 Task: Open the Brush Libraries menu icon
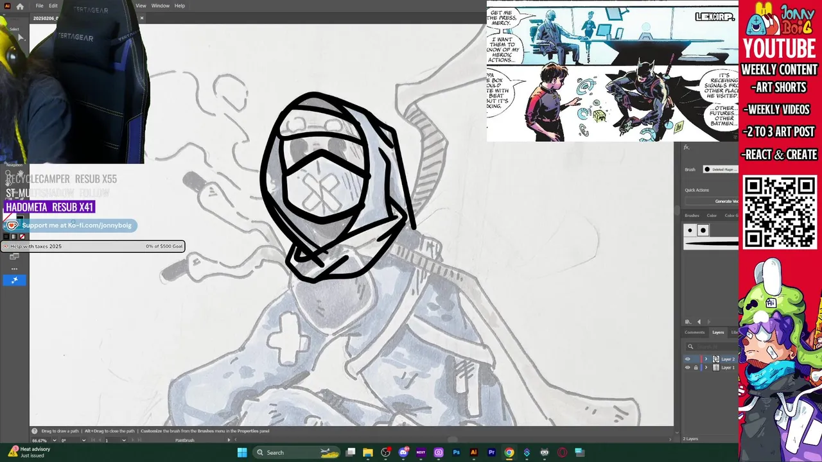tap(688, 321)
